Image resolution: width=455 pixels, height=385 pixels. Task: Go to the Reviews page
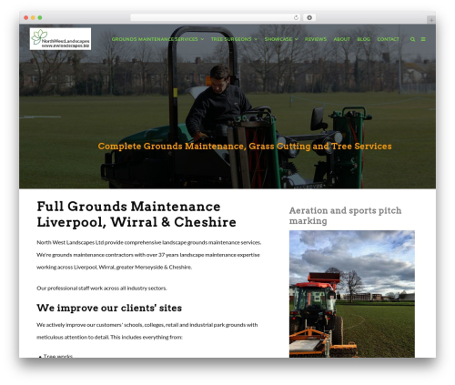click(x=316, y=39)
